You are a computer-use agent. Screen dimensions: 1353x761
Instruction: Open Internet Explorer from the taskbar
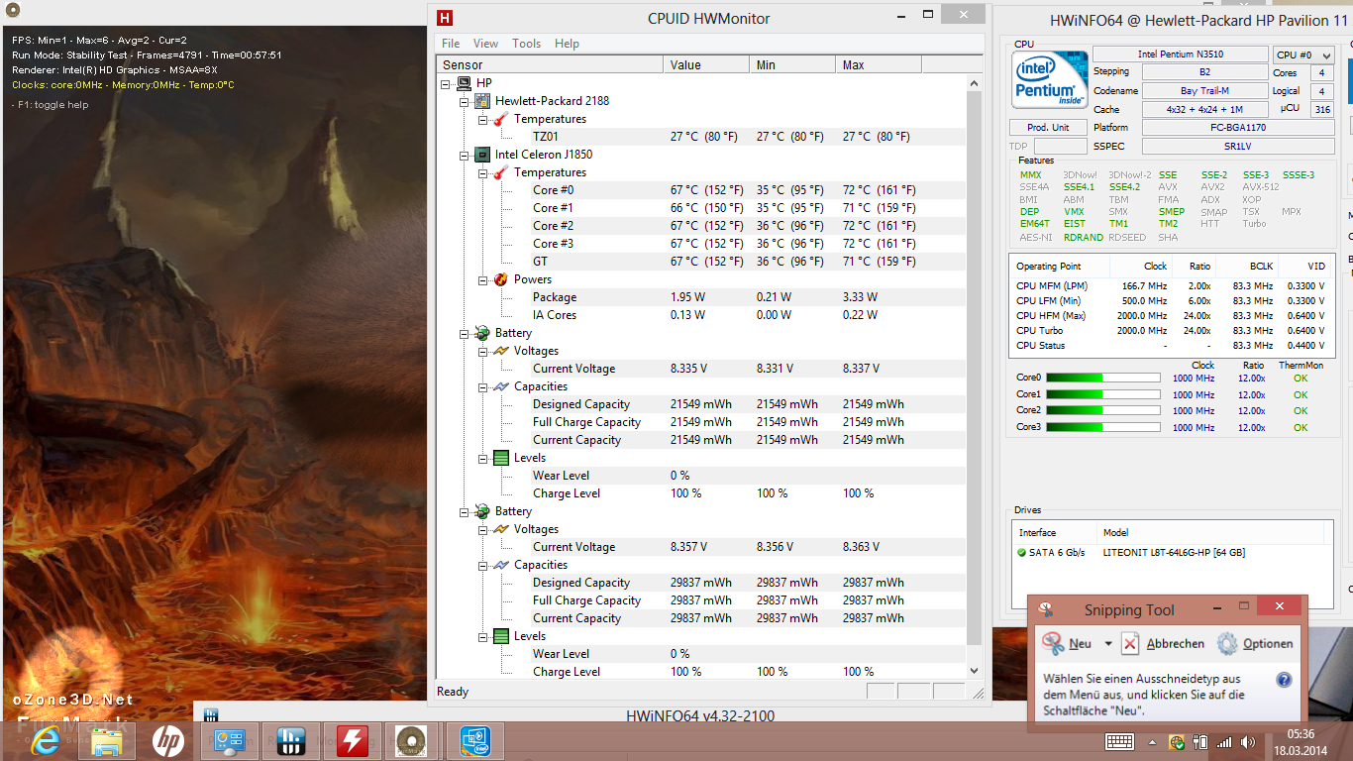point(46,740)
